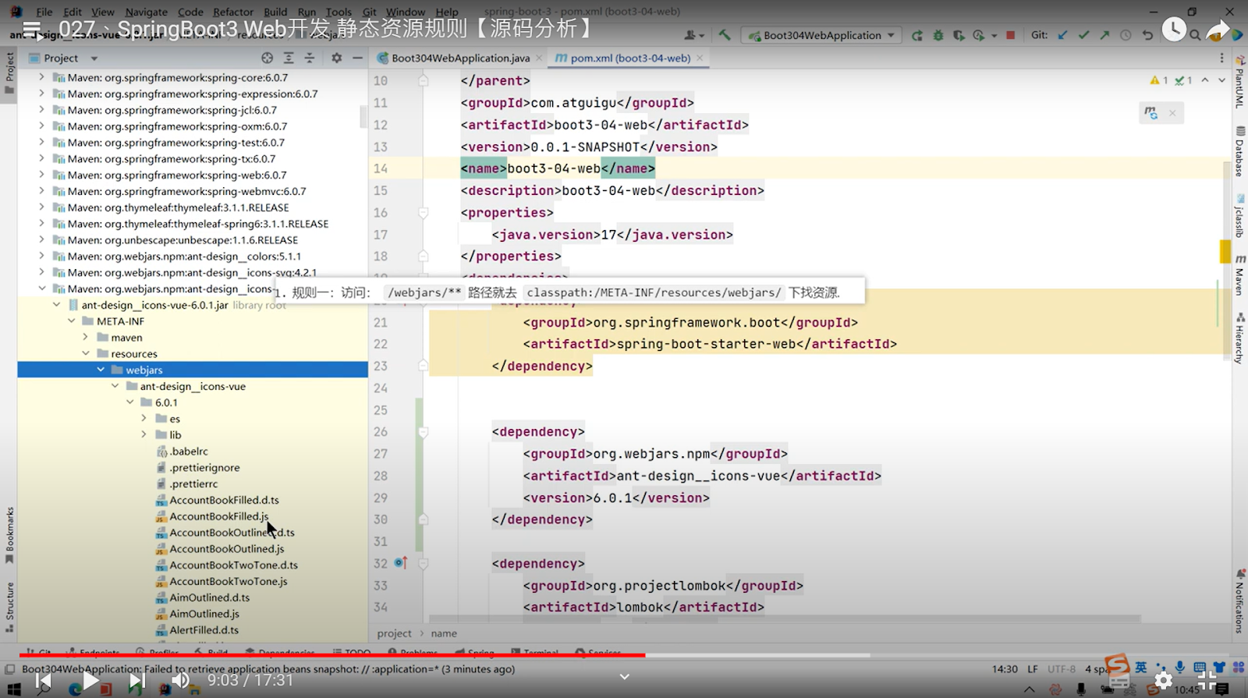Open editor tabs more-options menu
1248x698 pixels.
pyautogui.click(x=1222, y=58)
